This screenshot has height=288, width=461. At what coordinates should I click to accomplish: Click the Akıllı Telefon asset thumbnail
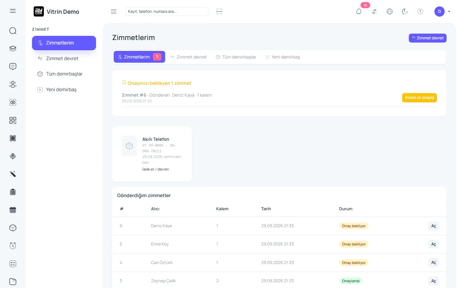[129, 146]
